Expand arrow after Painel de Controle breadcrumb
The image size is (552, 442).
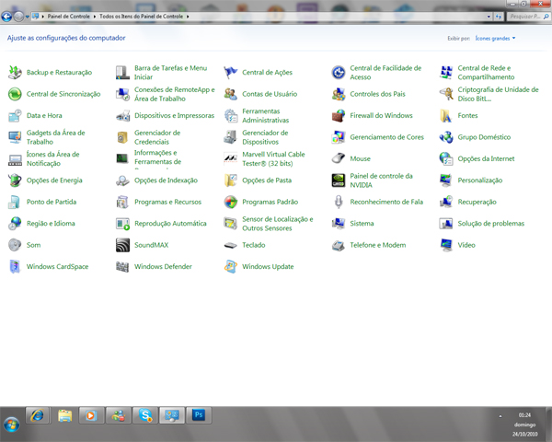(95, 17)
